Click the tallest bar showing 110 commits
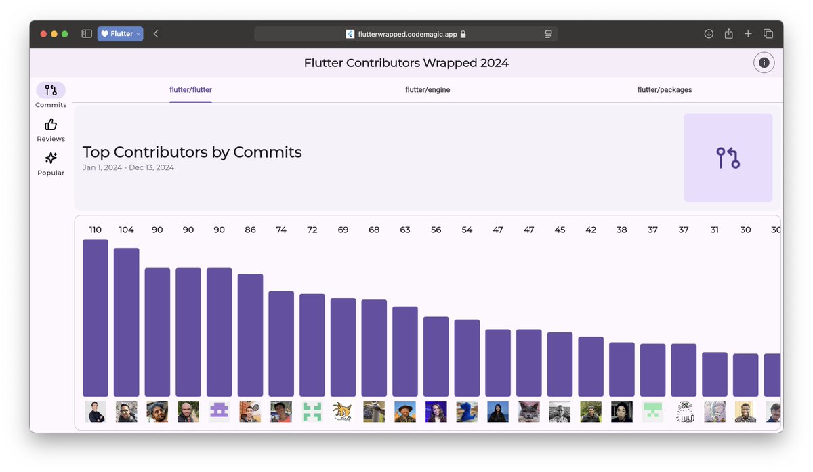The height and width of the screenshot is (472, 813). 95,318
